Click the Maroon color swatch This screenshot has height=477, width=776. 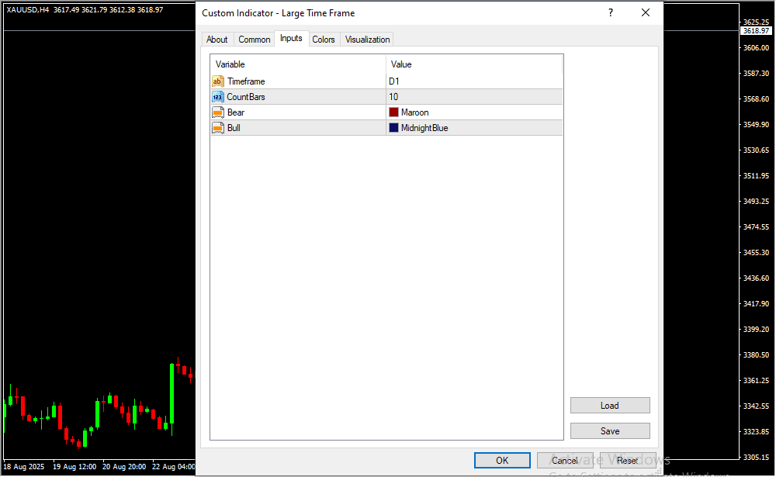pyautogui.click(x=394, y=112)
